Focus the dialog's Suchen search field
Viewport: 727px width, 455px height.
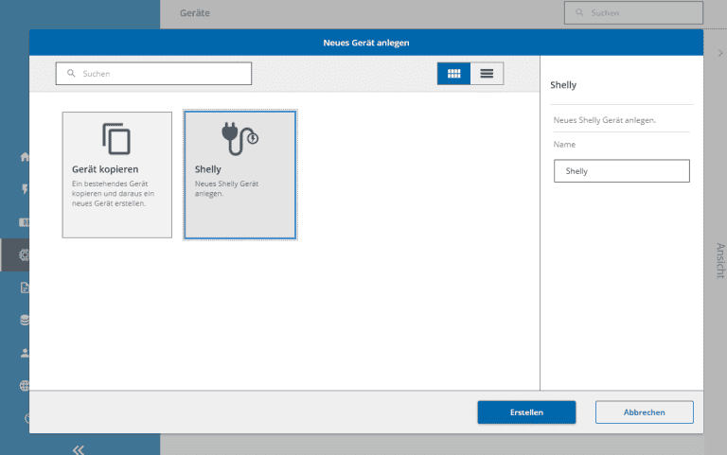click(x=153, y=74)
